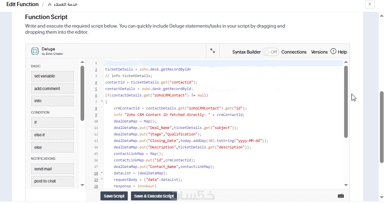Expand the editor to full screen
Viewport: 384px width, 204px height.
tap(213, 51)
